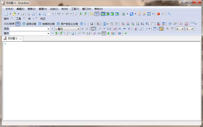
Task: Select 逗号分隔 comma-separated mode
Action: [29, 24]
